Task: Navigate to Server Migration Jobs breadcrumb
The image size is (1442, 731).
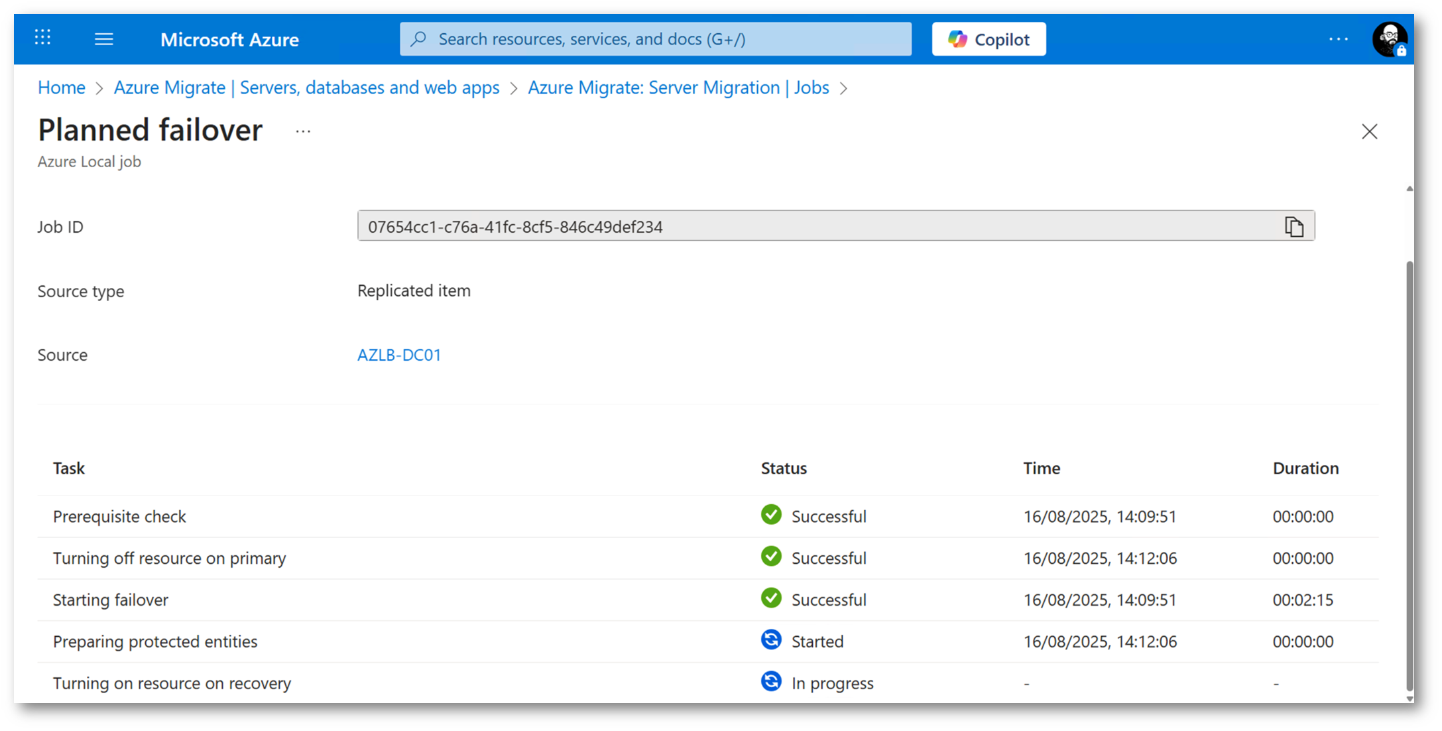Action: click(x=678, y=88)
